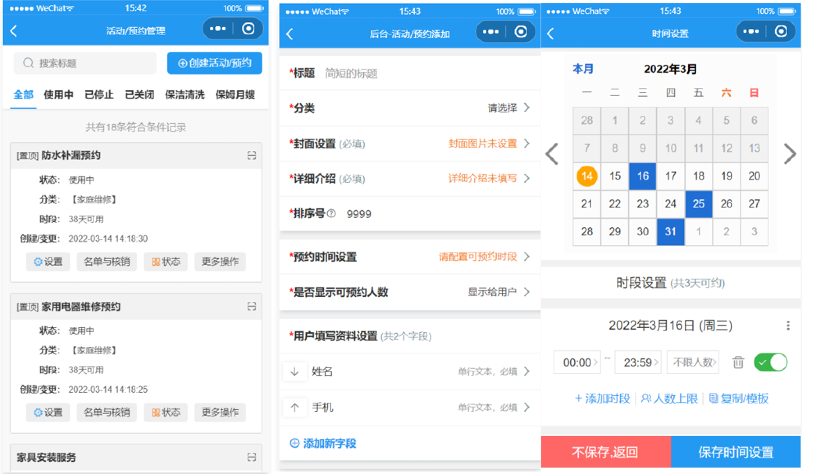Select today's date 14 in calendar
Viewport: 816px width, 474px height.
[587, 176]
